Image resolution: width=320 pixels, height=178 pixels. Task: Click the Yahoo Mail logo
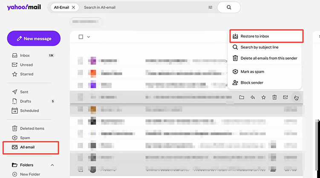[x=24, y=7]
